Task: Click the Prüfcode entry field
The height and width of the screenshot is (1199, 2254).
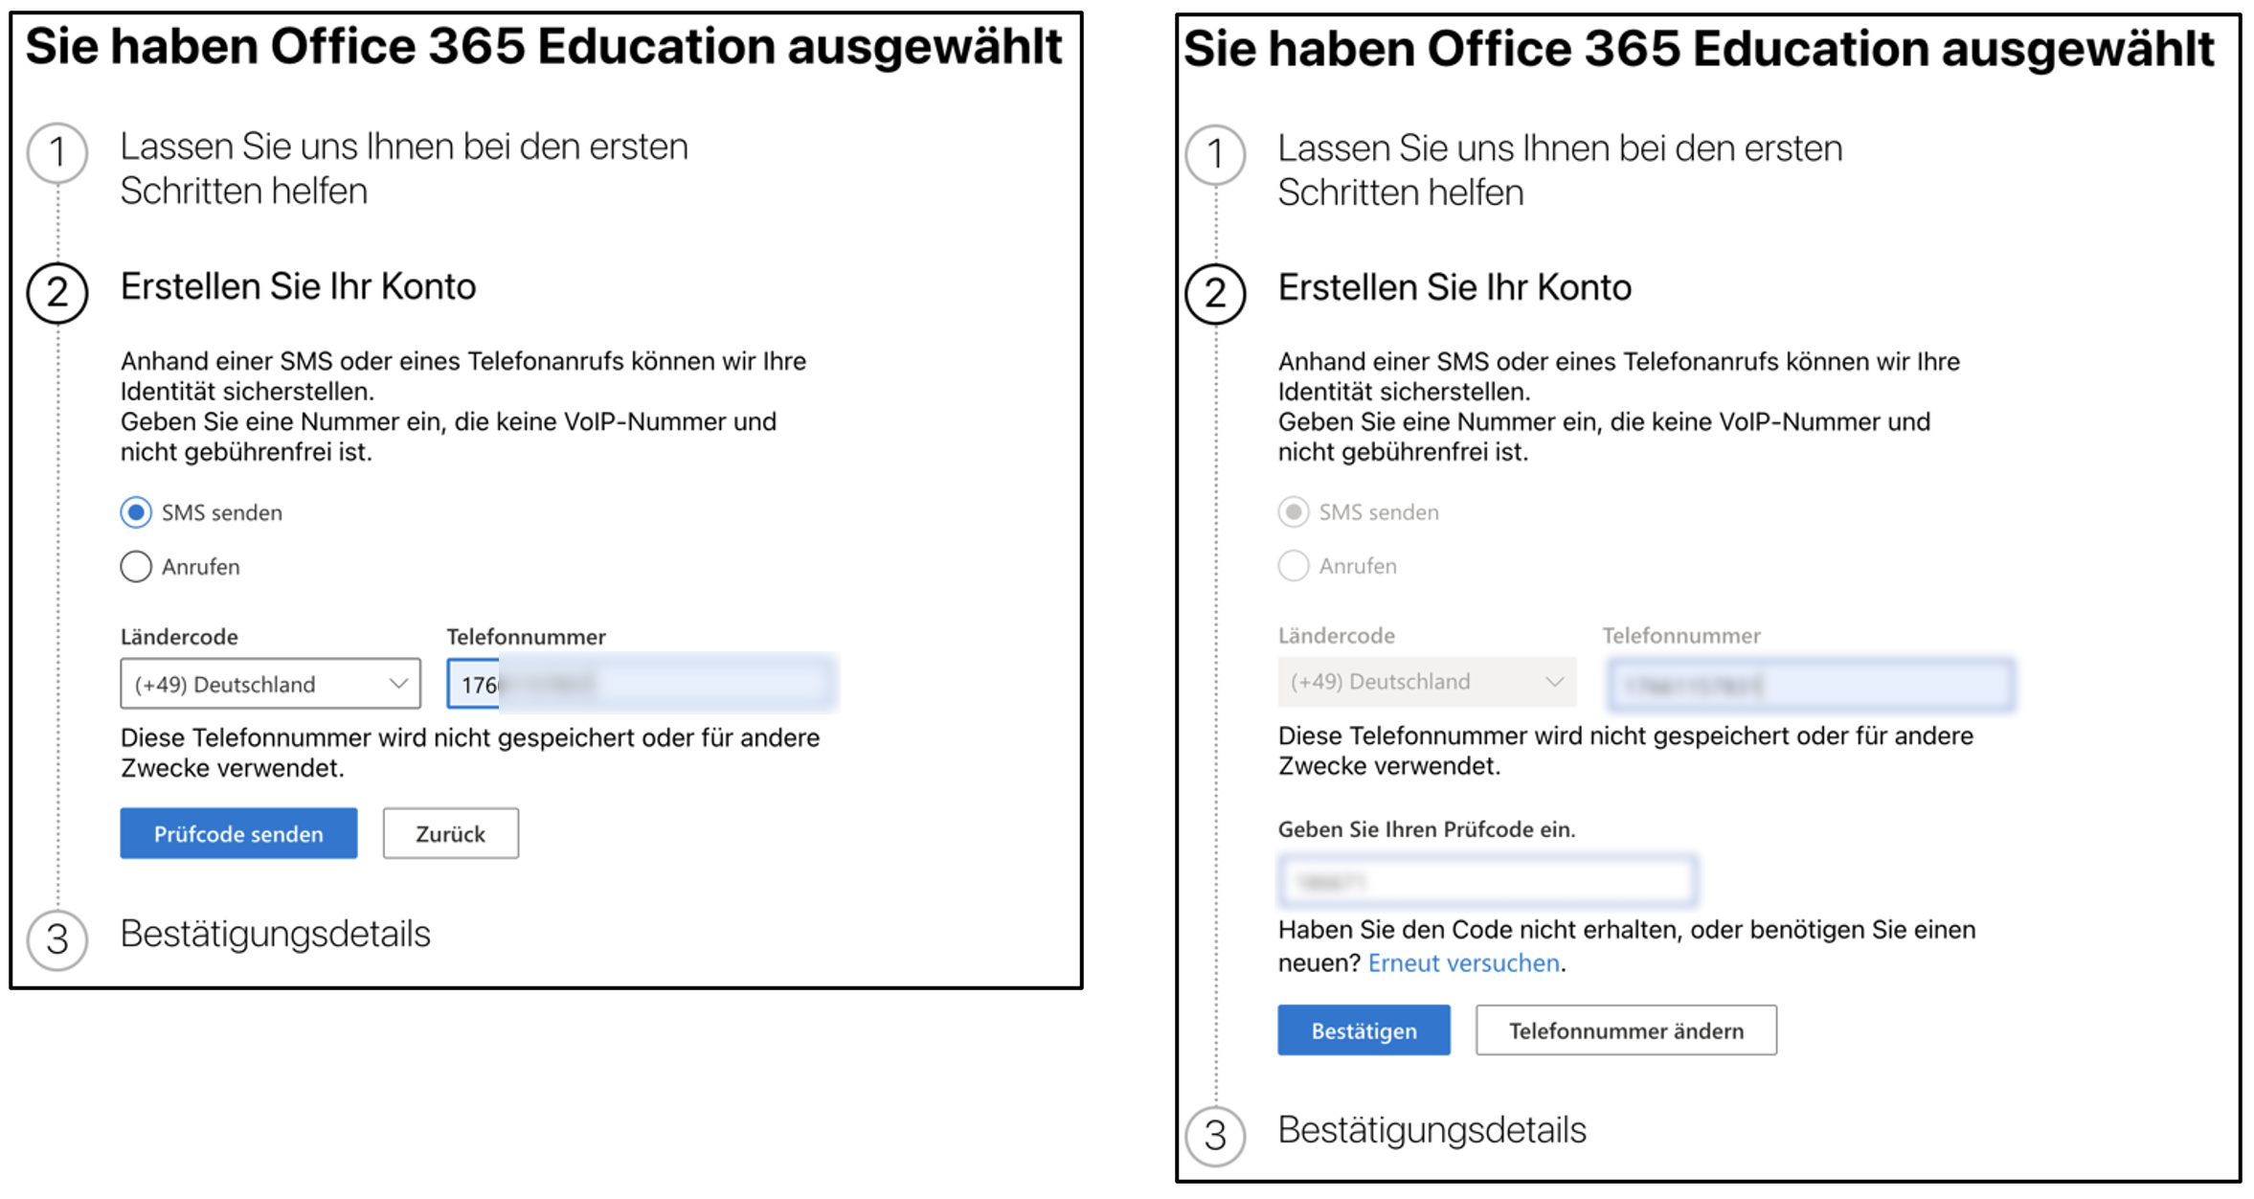Action: click(x=1487, y=880)
